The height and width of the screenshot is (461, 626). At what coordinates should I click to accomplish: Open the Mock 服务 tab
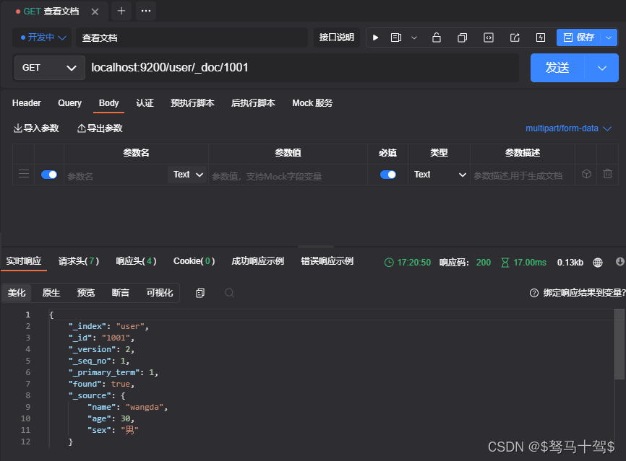pyautogui.click(x=312, y=103)
